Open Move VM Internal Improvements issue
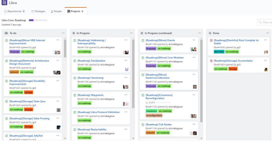The width and height of the screenshot is (272, 141). coord(27,42)
